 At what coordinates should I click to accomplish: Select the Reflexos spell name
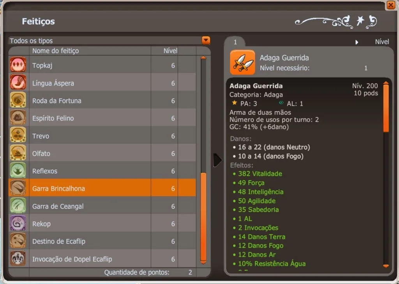pos(45,171)
